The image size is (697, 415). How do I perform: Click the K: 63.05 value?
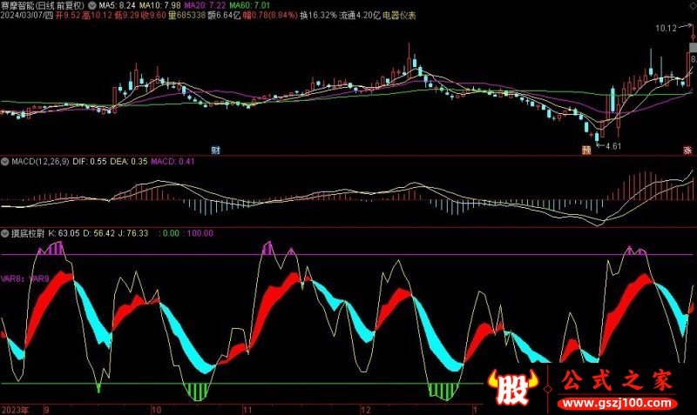coord(64,233)
